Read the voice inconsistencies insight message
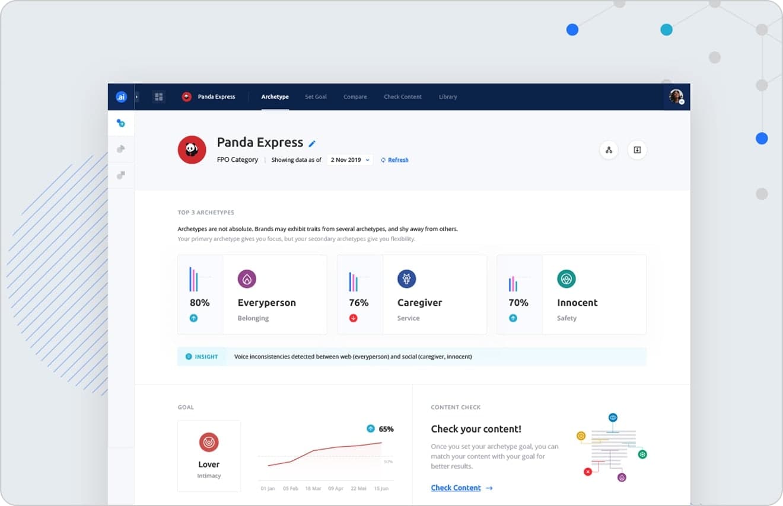 tap(353, 357)
